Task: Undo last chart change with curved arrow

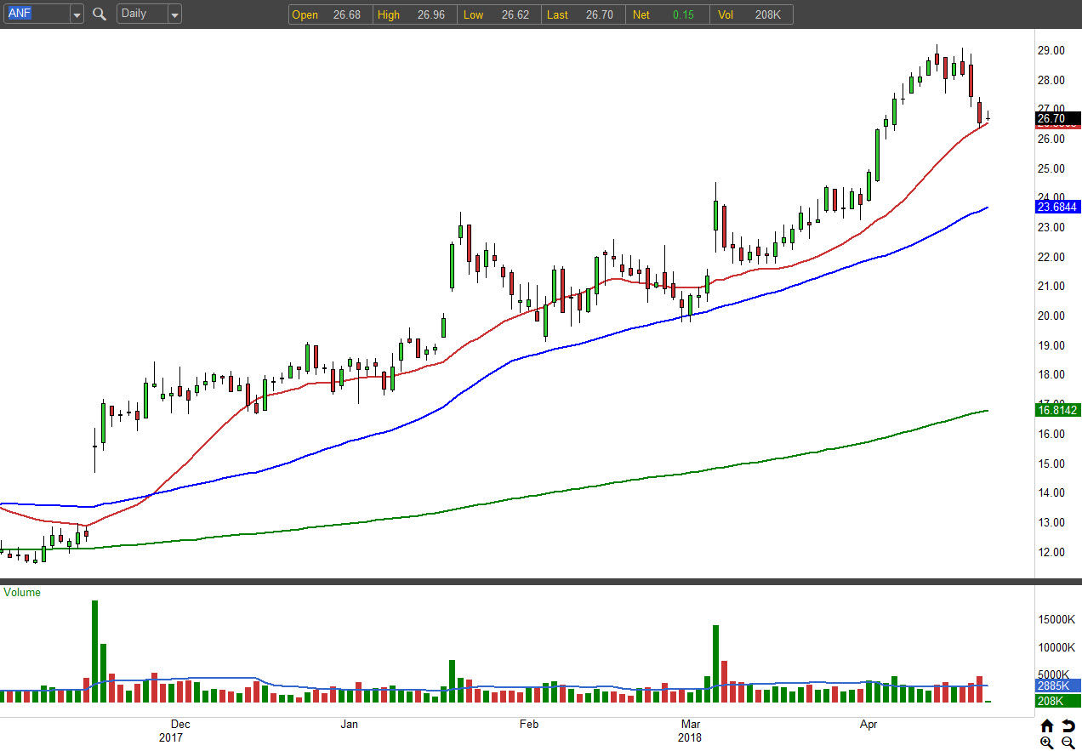Action: pos(1068,725)
